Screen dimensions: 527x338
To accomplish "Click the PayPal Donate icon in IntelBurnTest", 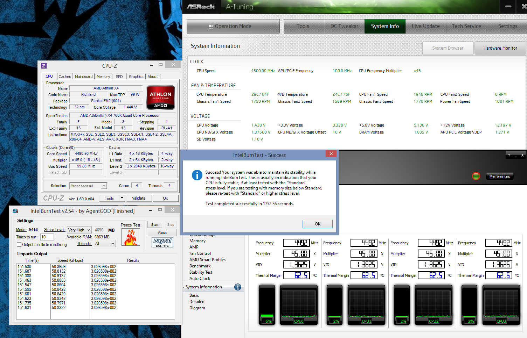I will [162, 243].
